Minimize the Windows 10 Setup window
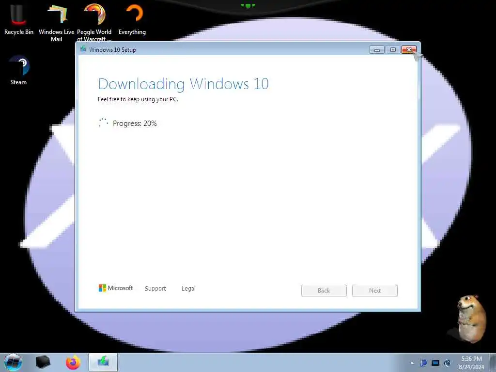Viewport: 496px width, 372px height. (x=377, y=50)
